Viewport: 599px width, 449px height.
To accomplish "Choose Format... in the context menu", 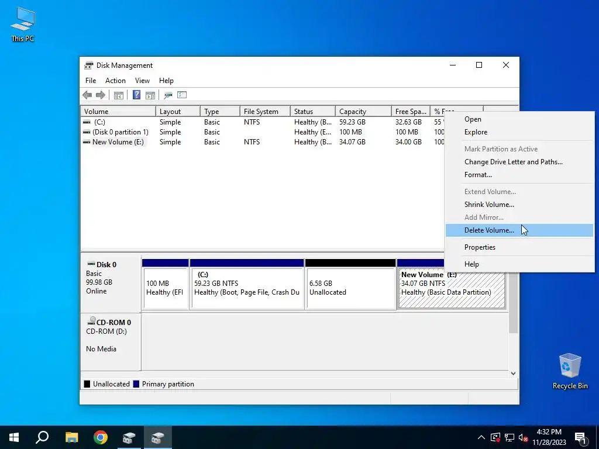I will [x=519, y=175].
